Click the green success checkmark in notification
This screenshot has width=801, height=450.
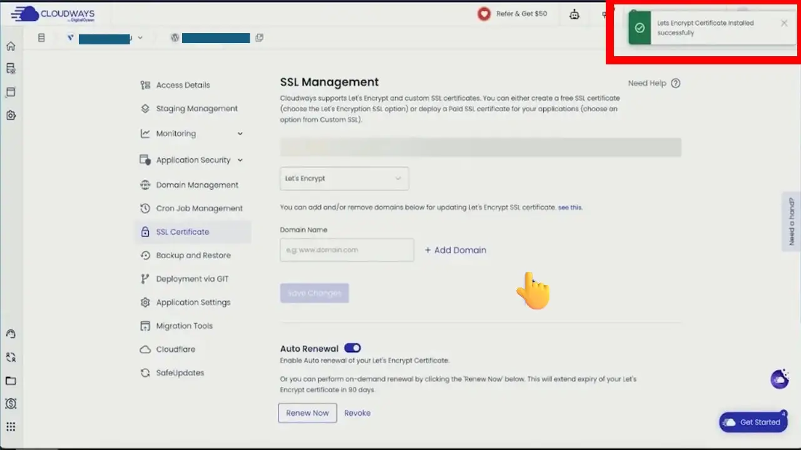[x=640, y=28]
